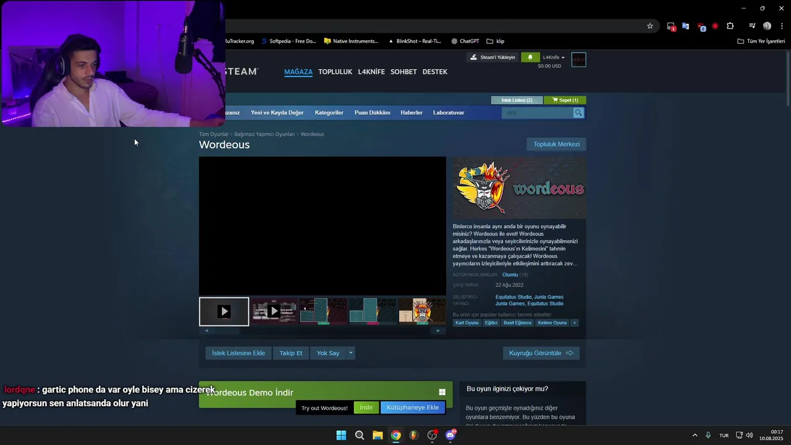Click the thumbnail strip scroll handle
791x445 pixels.
pos(227,331)
